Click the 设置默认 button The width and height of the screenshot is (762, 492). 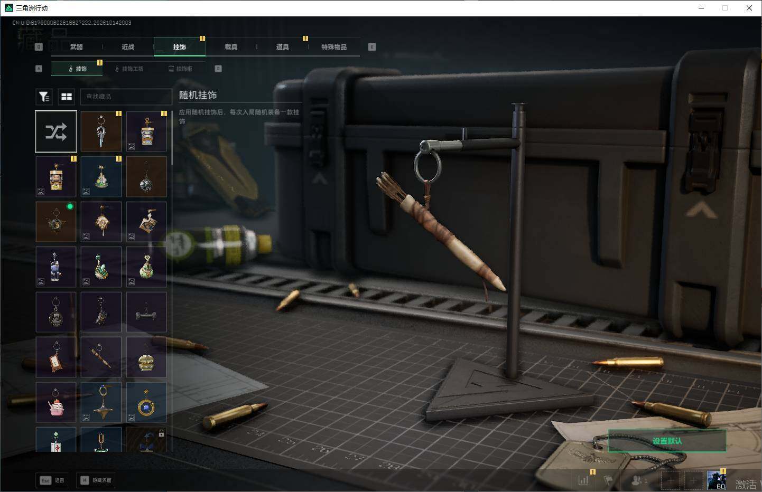coord(667,441)
